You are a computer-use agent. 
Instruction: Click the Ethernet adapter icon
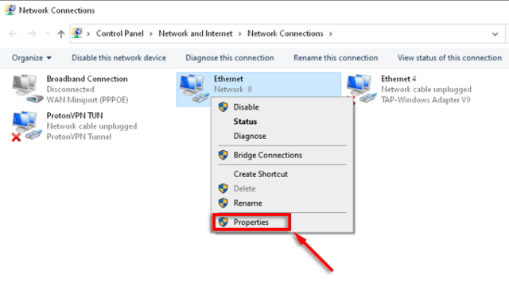pos(194,88)
